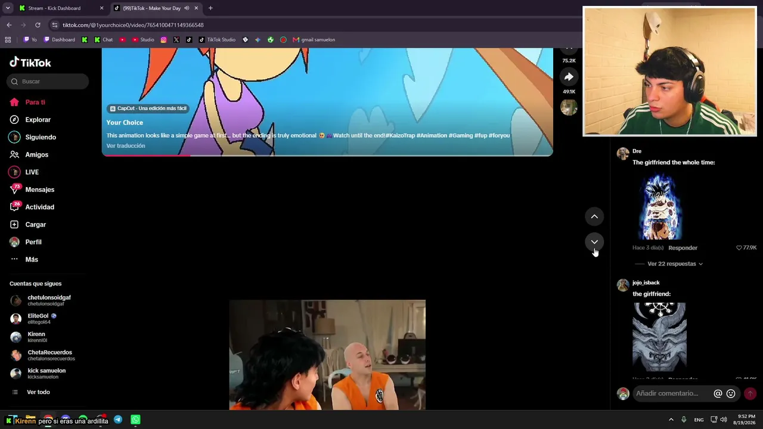Open jojo_isback's profile name
The width and height of the screenshot is (763, 429).
646,283
